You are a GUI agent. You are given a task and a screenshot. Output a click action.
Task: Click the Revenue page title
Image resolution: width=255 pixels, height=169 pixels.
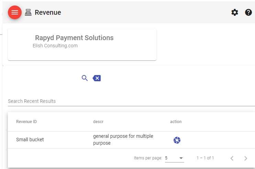click(48, 12)
